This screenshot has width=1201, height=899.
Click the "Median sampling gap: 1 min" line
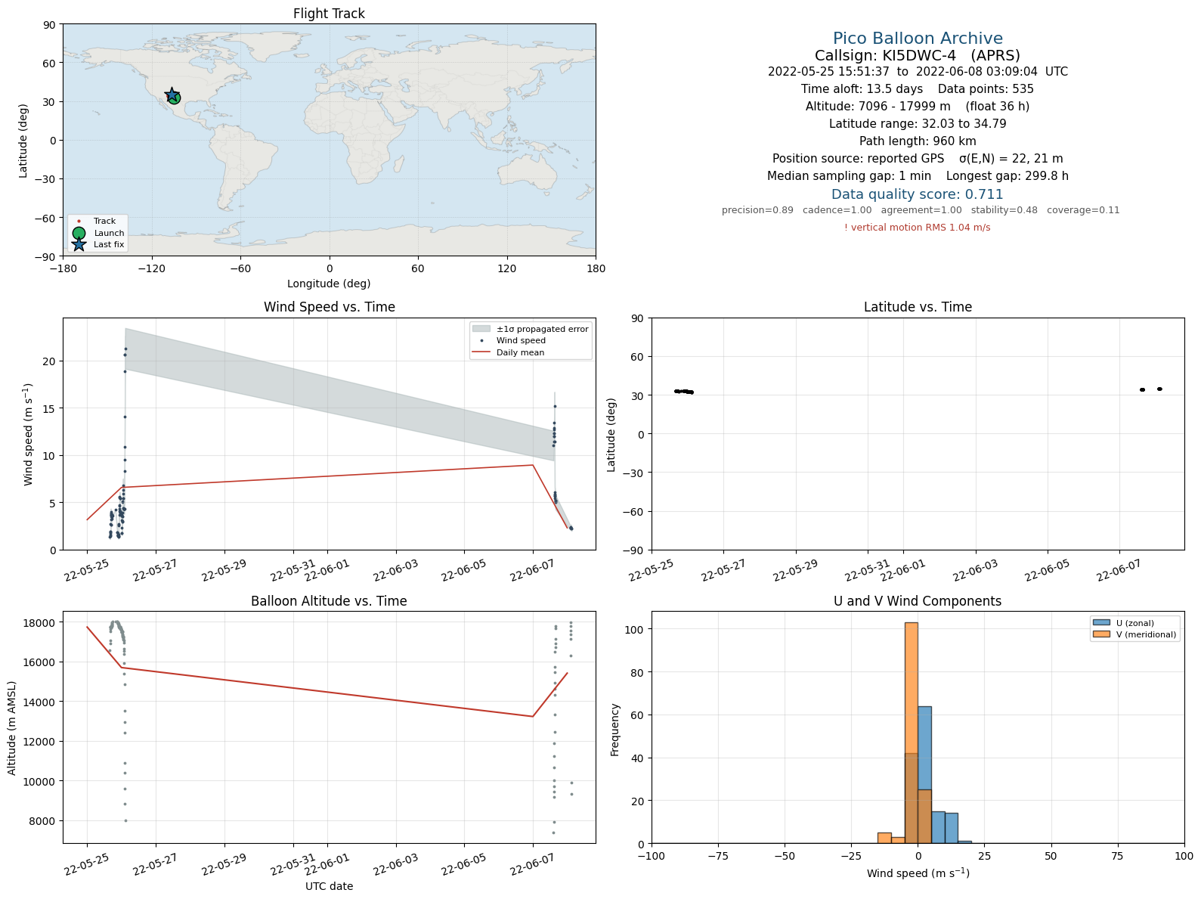918,176
